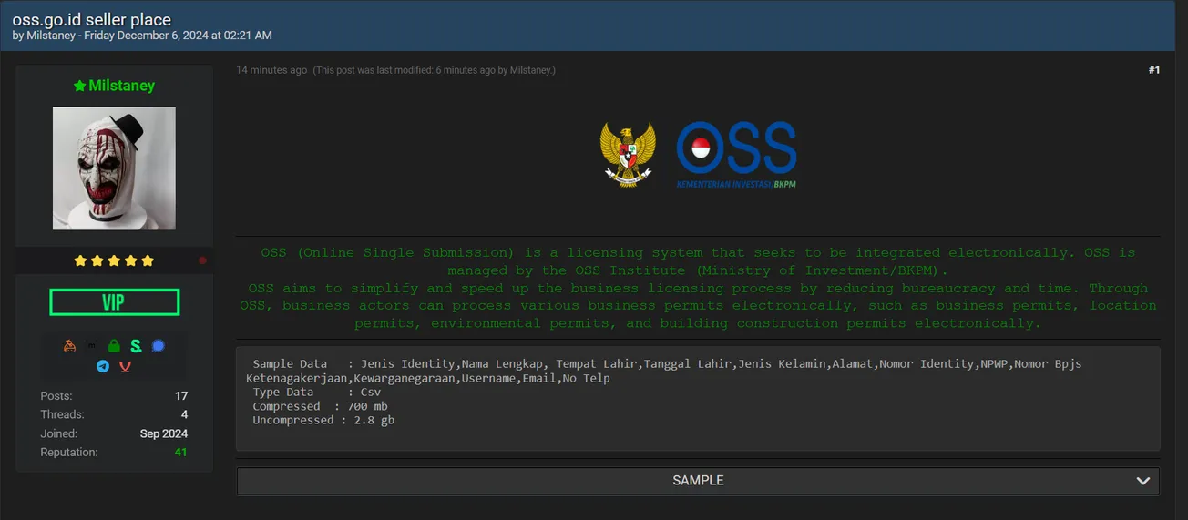Click 'Uncompressed : 2.8 gb' line
The image size is (1188, 520).
323,421
